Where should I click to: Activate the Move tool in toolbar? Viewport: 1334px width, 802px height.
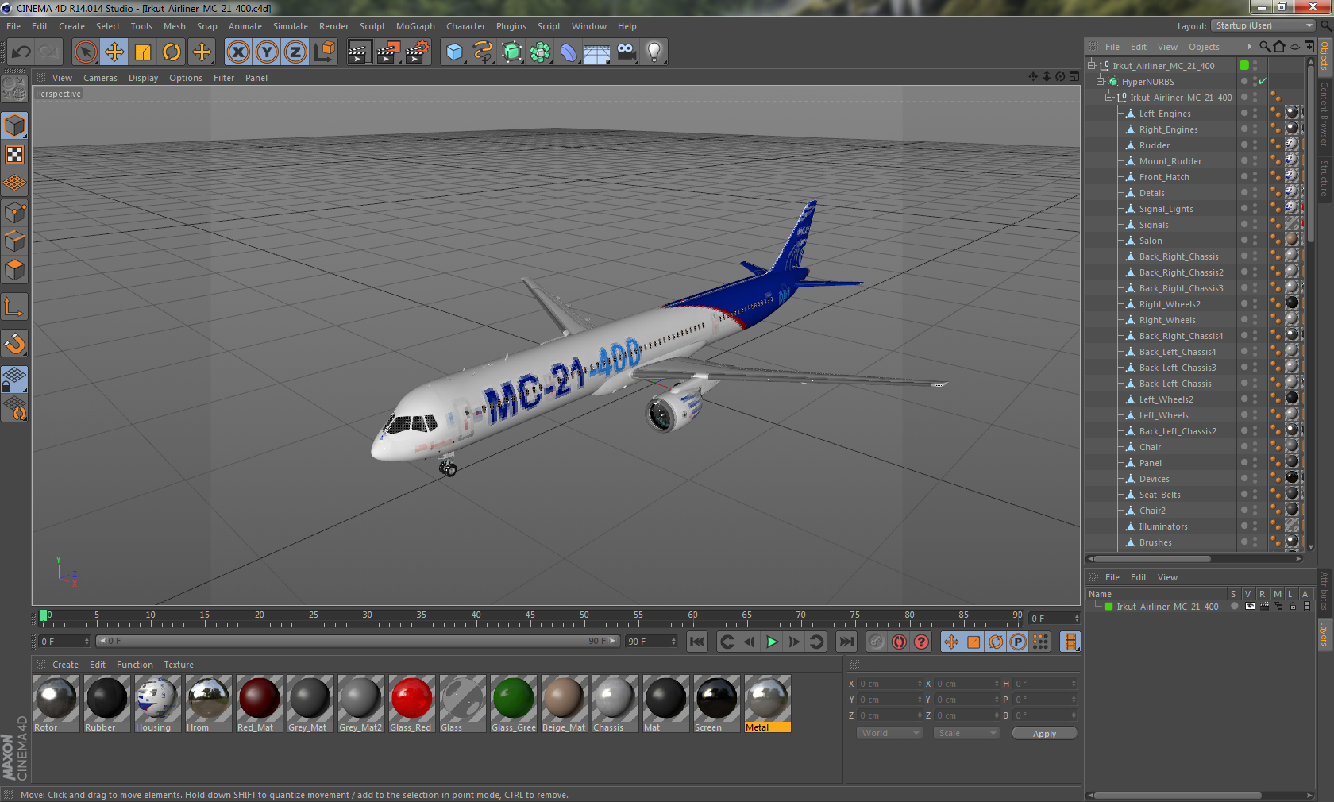pyautogui.click(x=114, y=52)
